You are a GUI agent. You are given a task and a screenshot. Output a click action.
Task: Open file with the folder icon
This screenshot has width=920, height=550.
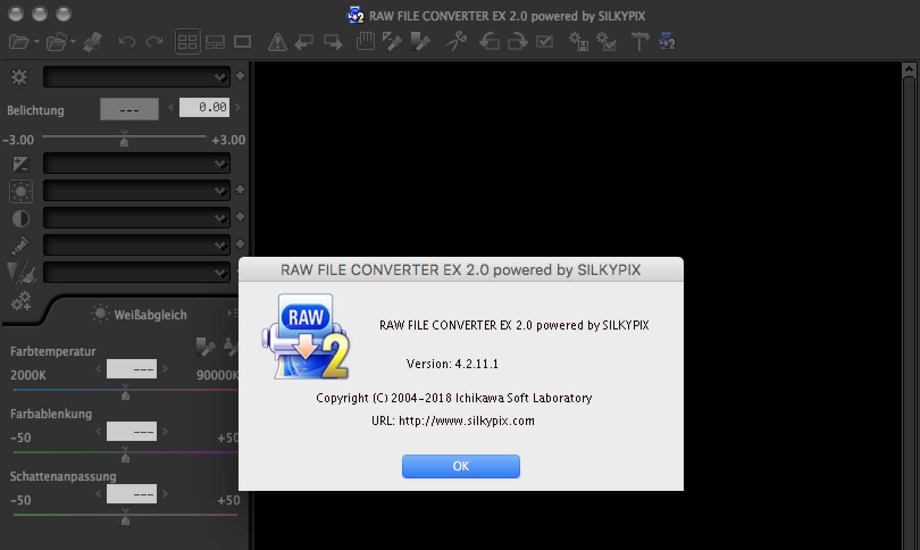click(x=19, y=42)
